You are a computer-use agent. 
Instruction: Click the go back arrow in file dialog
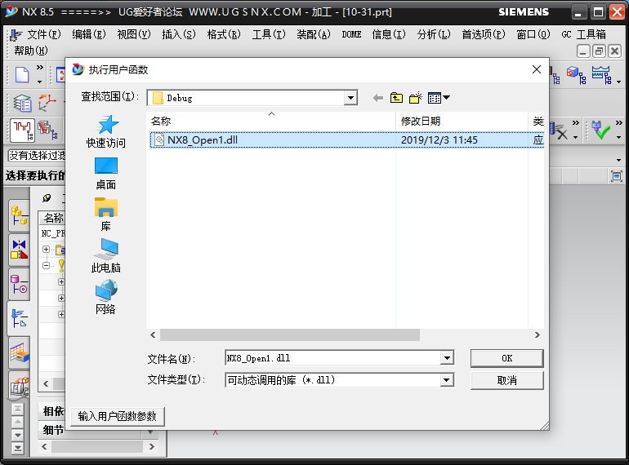click(x=377, y=98)
